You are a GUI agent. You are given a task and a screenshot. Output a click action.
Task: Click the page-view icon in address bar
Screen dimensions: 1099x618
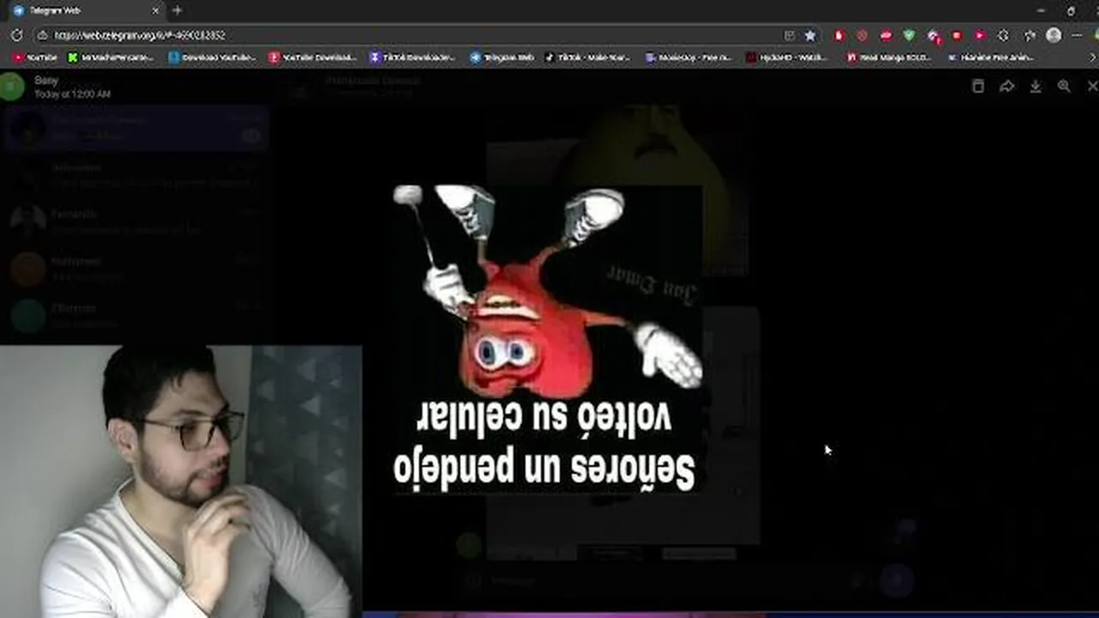[x=789, y=35]
